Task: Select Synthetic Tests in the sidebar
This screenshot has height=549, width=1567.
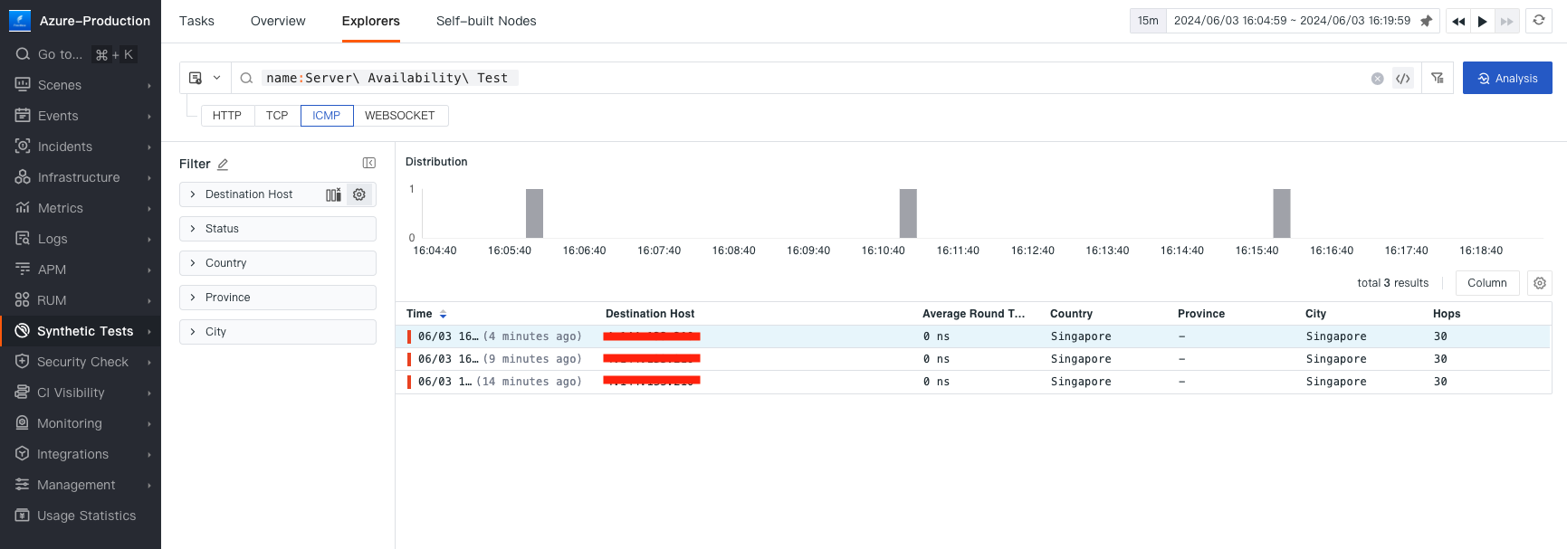Action: click(81, 331)
